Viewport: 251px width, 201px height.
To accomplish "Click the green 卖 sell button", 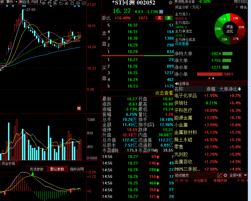I will click(x=169, y=18).
